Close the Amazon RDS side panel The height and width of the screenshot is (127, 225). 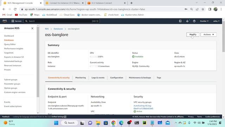click(x=32, y=28)
